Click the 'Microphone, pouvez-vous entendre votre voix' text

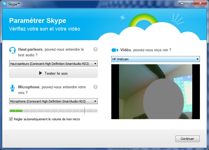coord(52,90)
